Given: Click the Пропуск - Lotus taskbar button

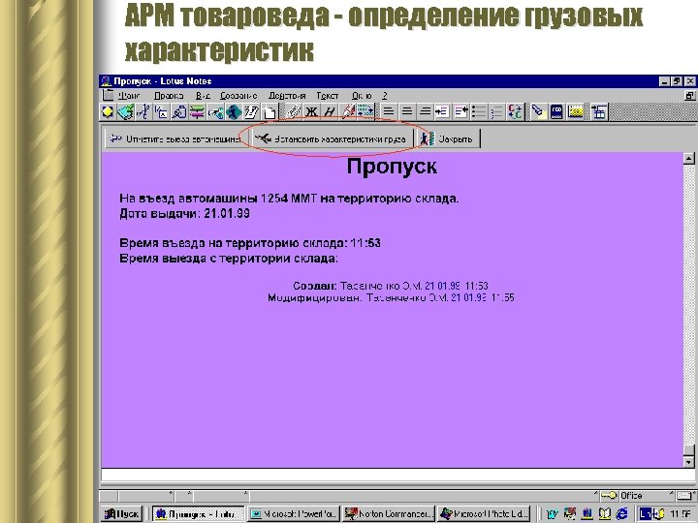Looking at the screenshot, I should (199, 514).
